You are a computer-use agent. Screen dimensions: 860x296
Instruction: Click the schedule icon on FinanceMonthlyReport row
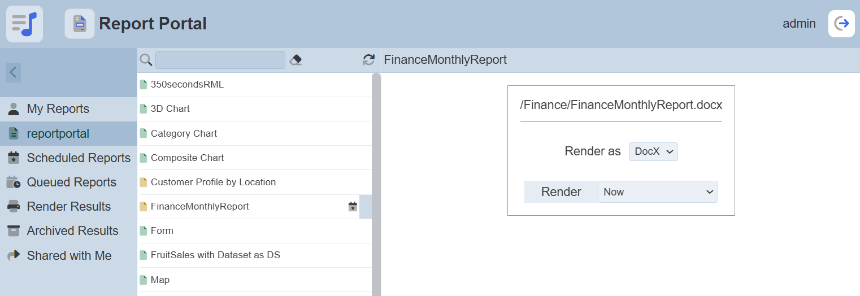pyautogui.click(x=353, y=207)
